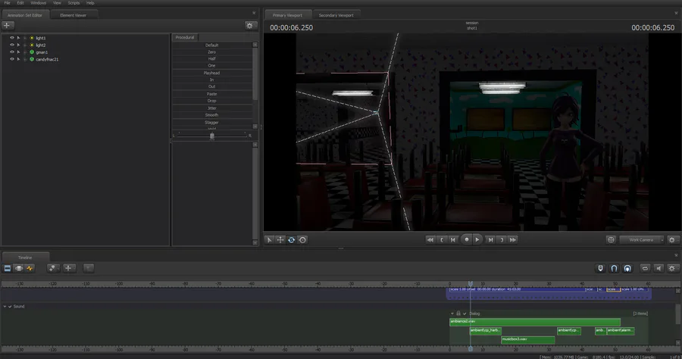The height and width of the screenshot is (359, 682).
Task: Open the Edit menu
Action: click(20, 2)
